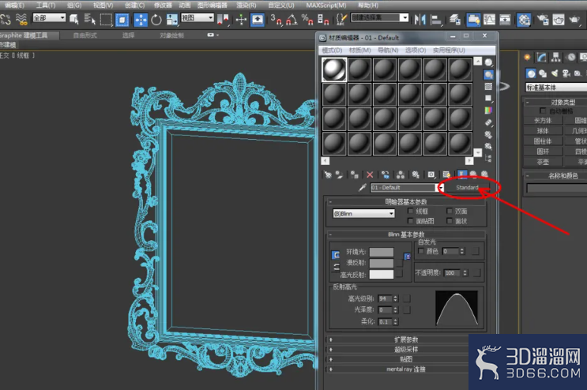Enable 线框 (Wire) checkbox

tap(411, 212)
